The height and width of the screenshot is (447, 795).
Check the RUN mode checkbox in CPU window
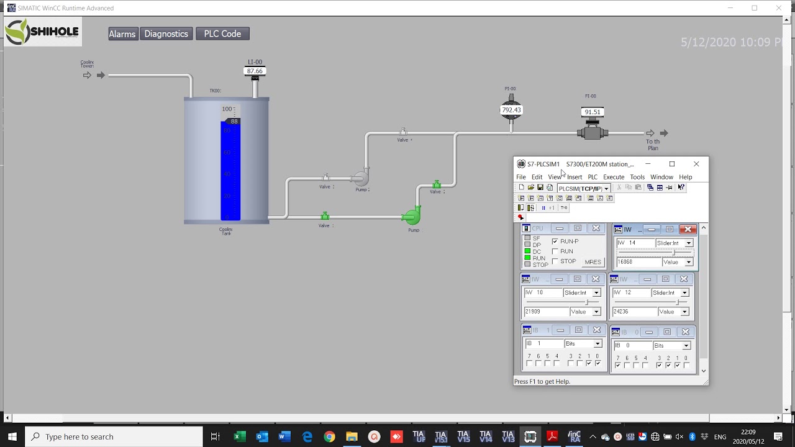click(x=555, y=251)
